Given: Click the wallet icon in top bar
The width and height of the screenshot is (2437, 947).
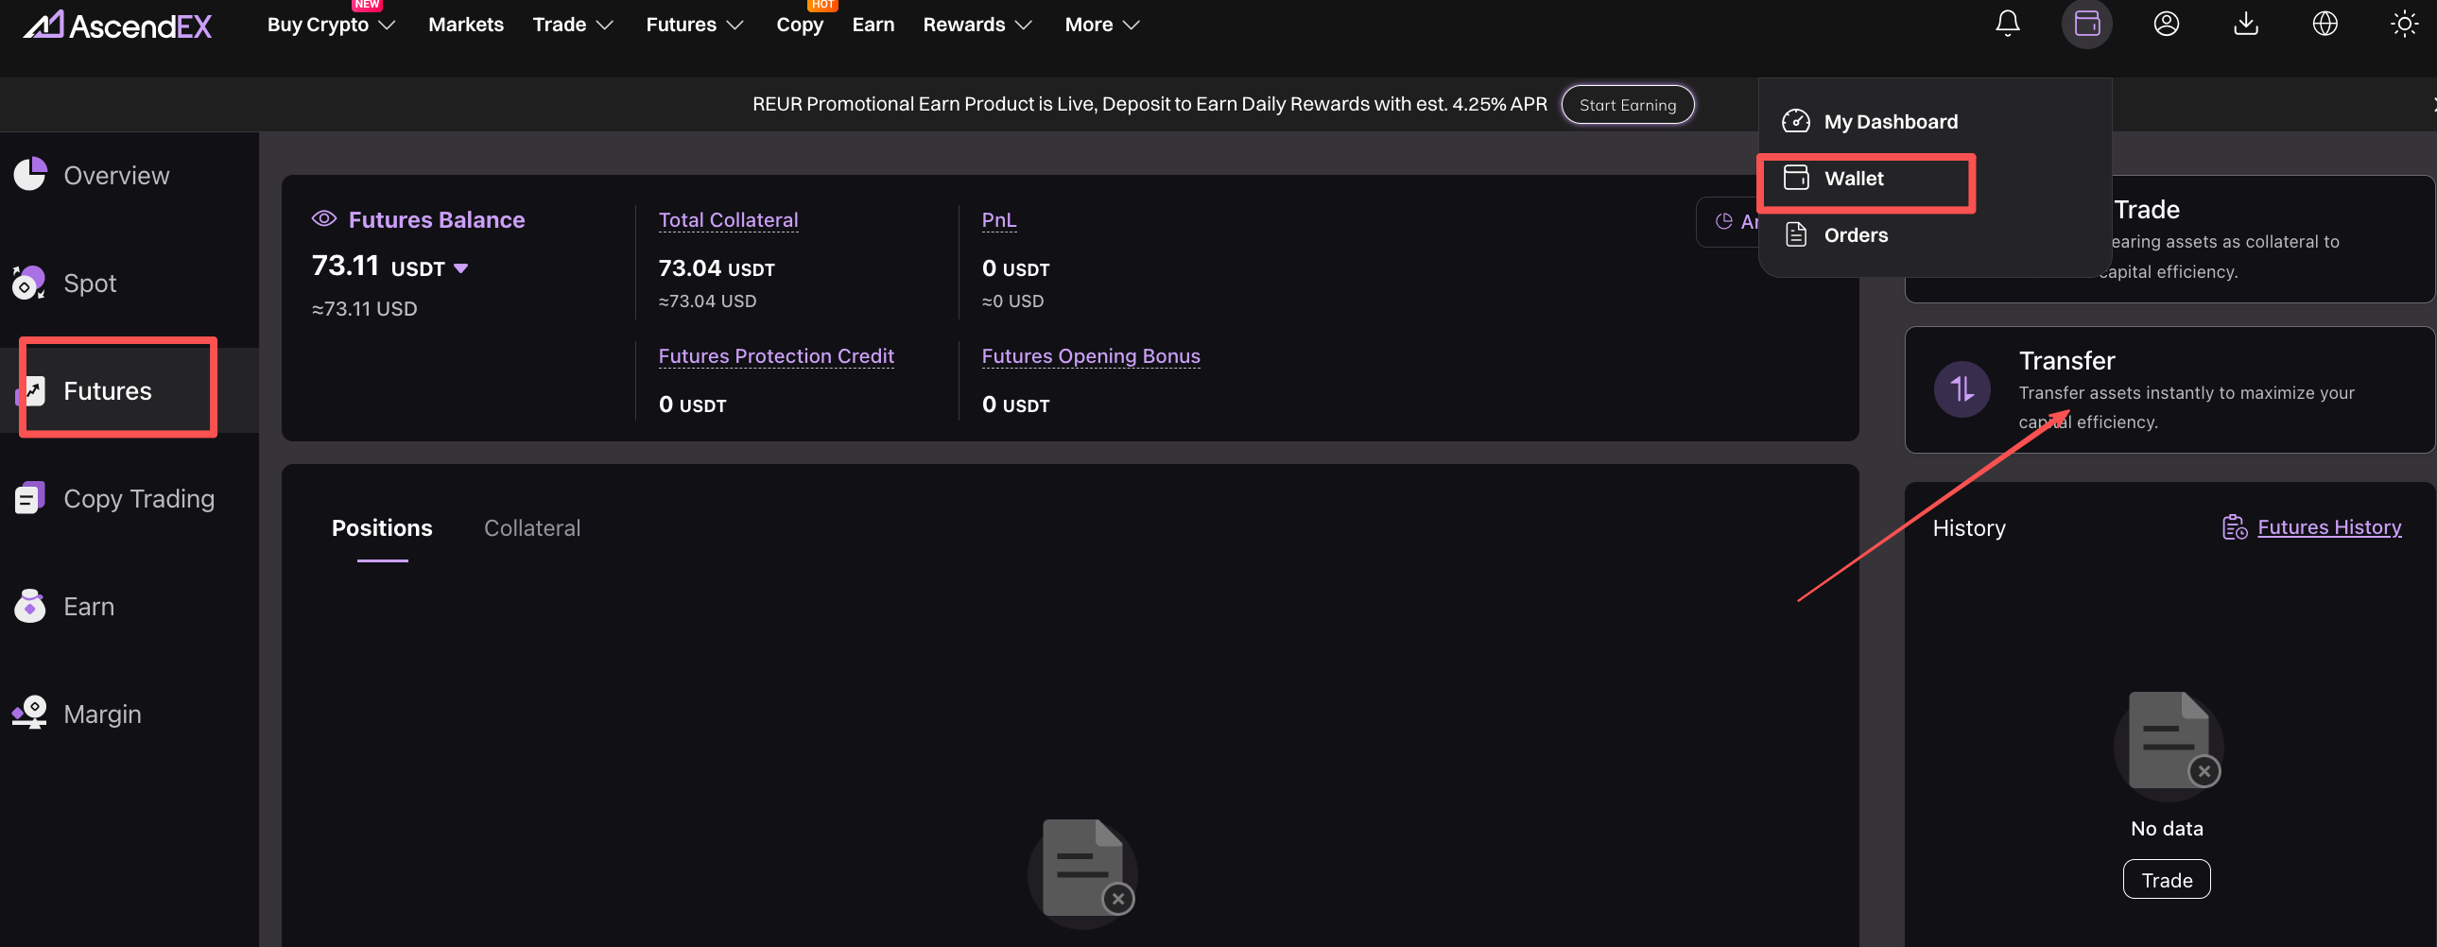Looking at the screenshot, I should [2086, 24].
